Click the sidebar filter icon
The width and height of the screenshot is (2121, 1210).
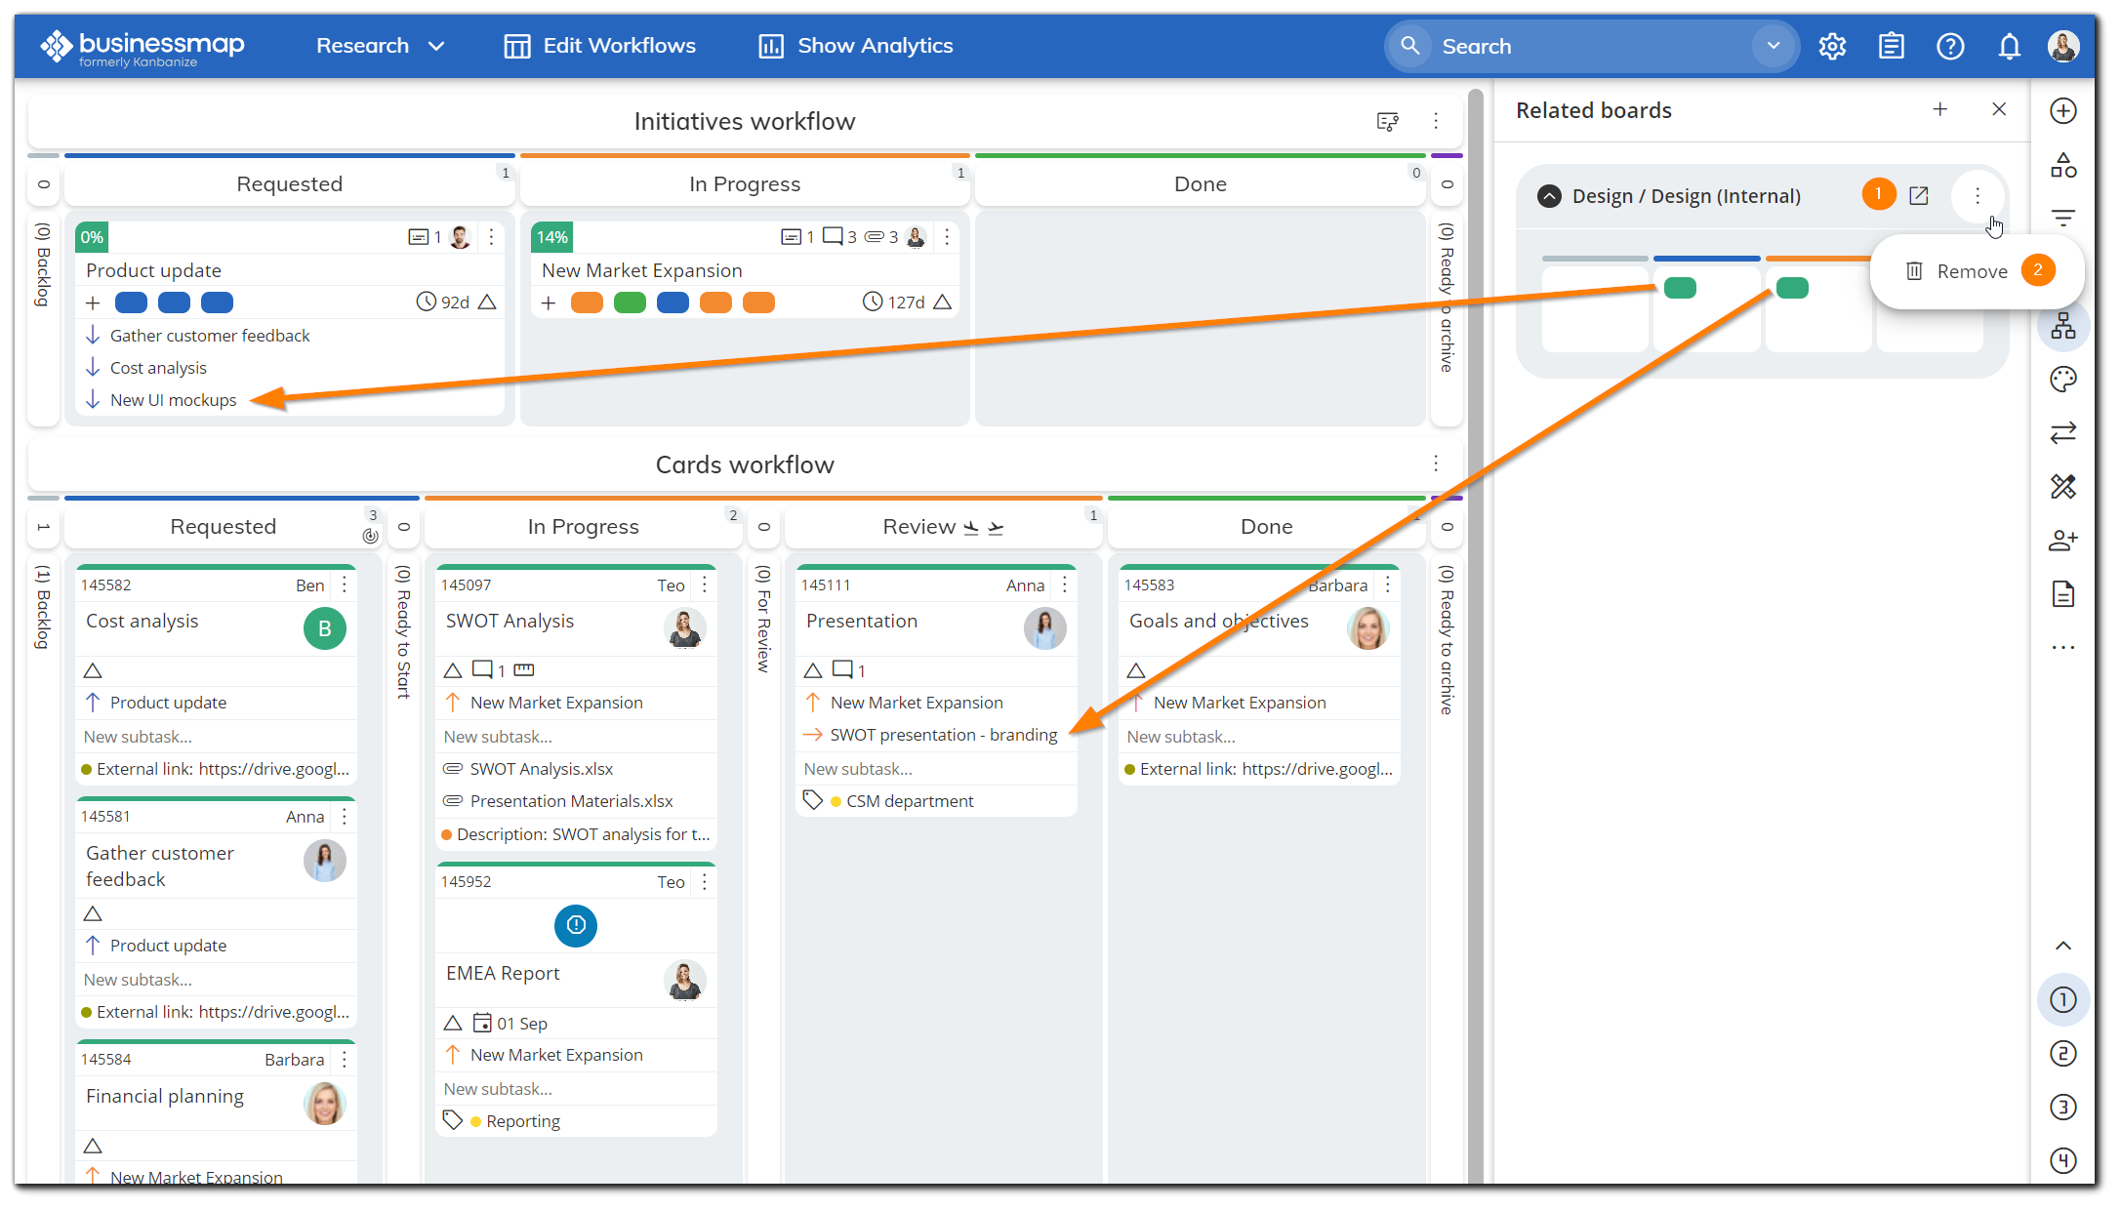(2062, 218)
